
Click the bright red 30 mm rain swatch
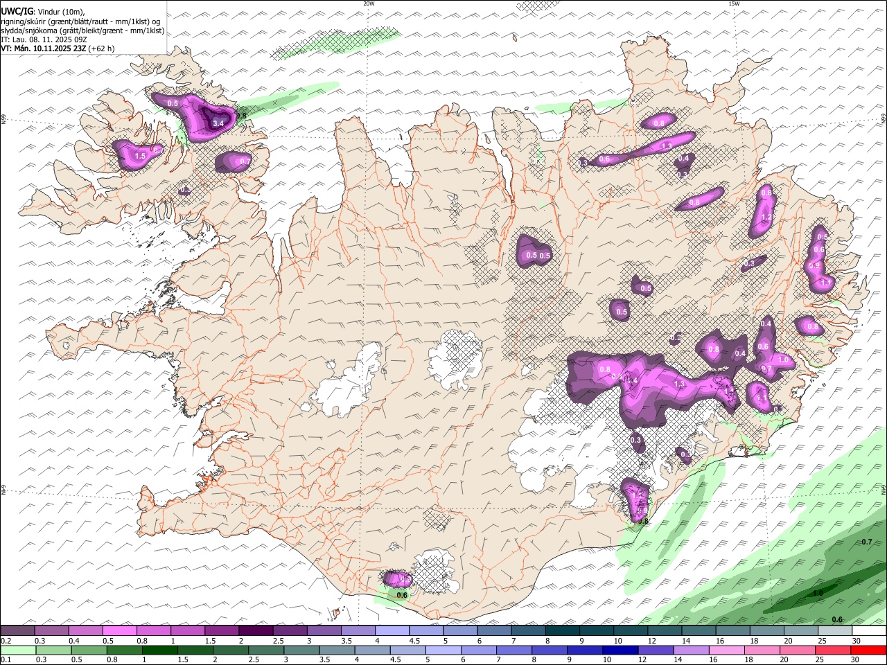point(868,650)
